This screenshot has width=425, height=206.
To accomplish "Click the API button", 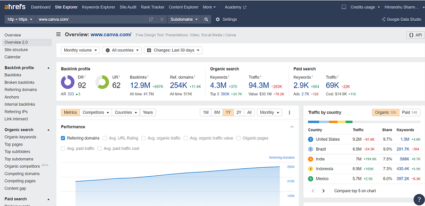I will point(415,35).
